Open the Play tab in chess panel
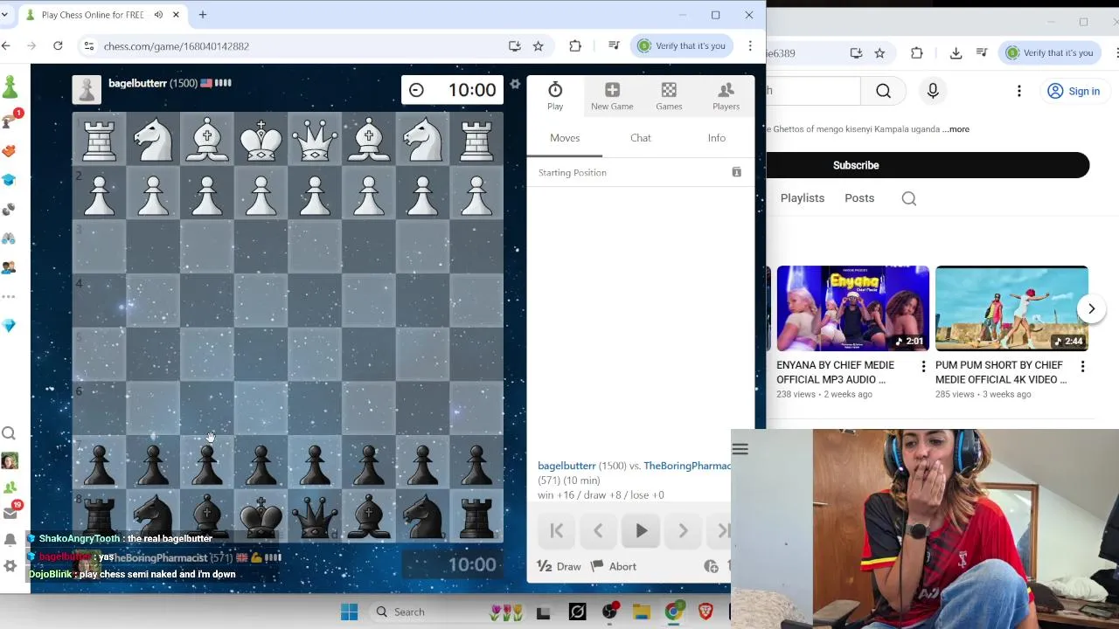1119x629 pixels. [555, 95]
